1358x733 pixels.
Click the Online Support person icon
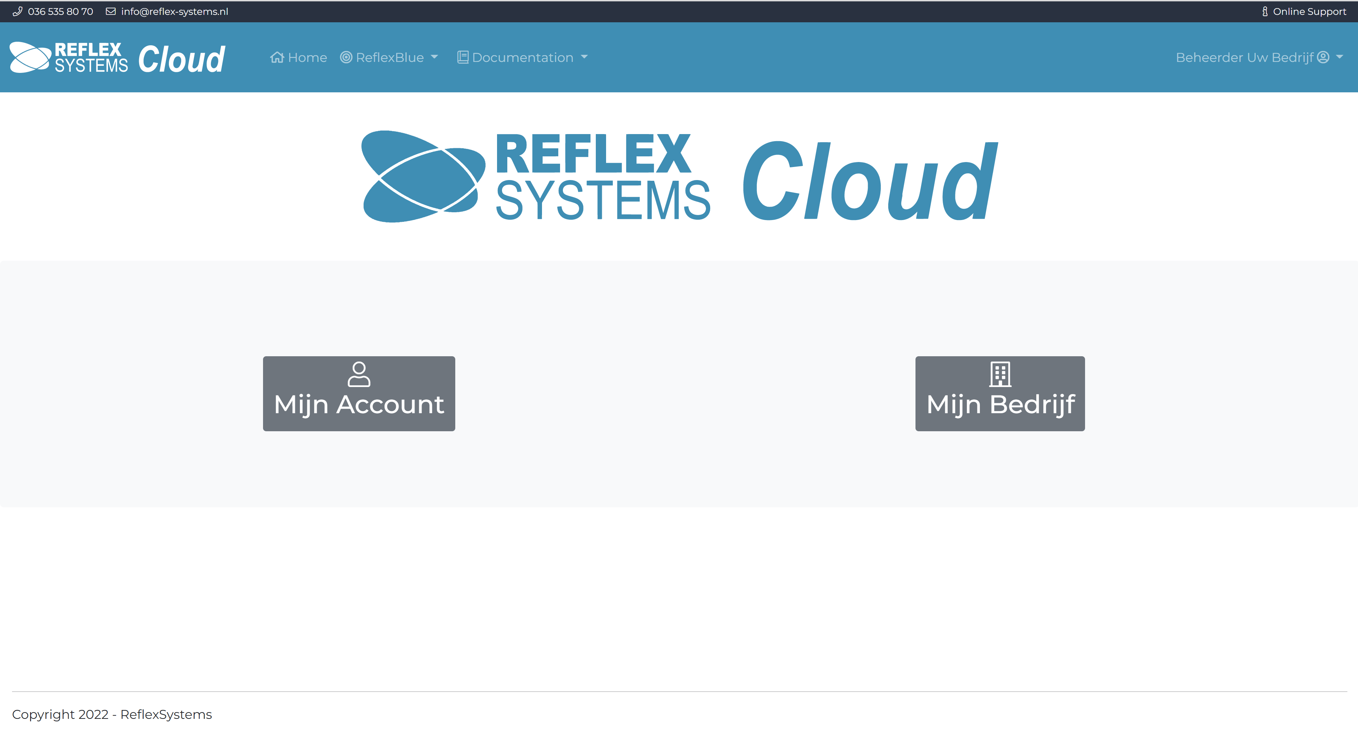coord(1265,11)
